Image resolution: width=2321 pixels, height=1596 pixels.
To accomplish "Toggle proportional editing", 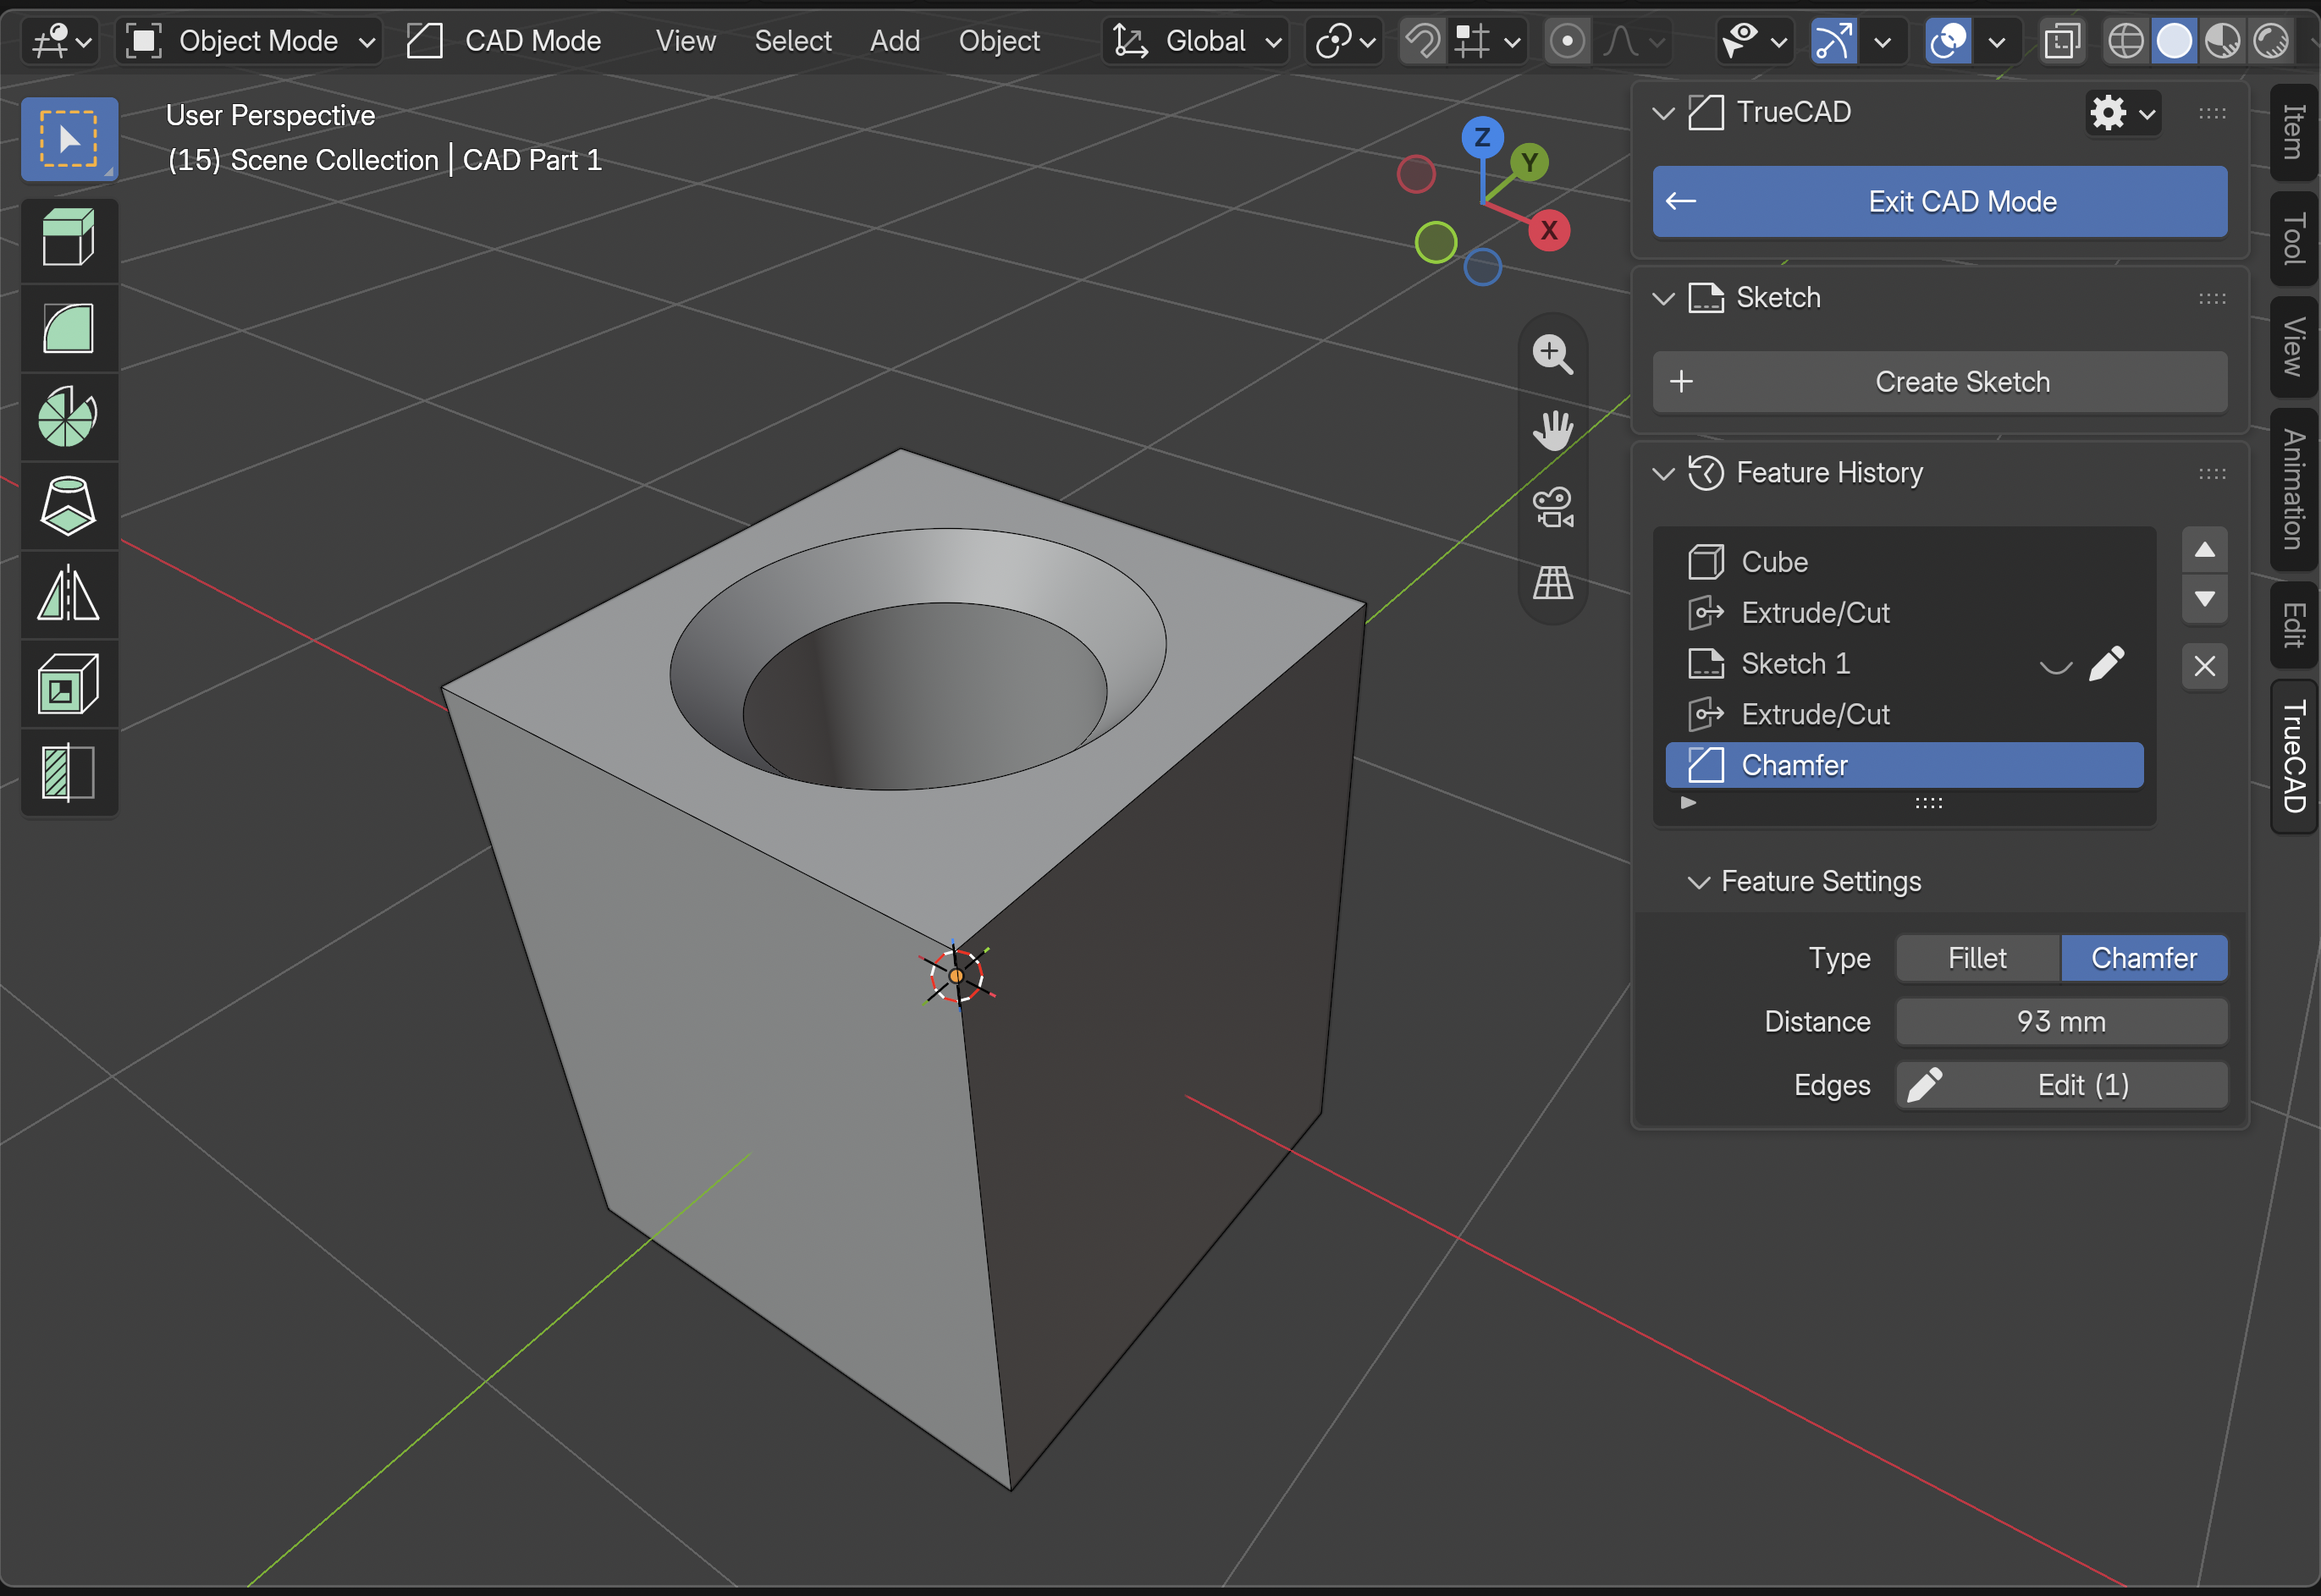I will coord(1567,41).
